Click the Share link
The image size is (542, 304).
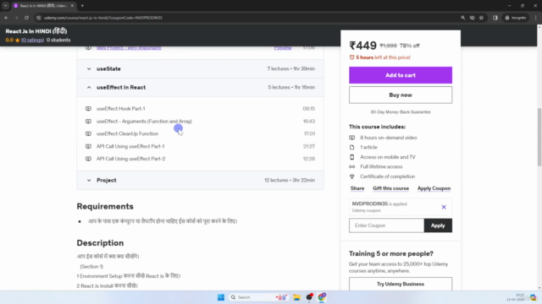pyautogui.click(x=357, y=188)
